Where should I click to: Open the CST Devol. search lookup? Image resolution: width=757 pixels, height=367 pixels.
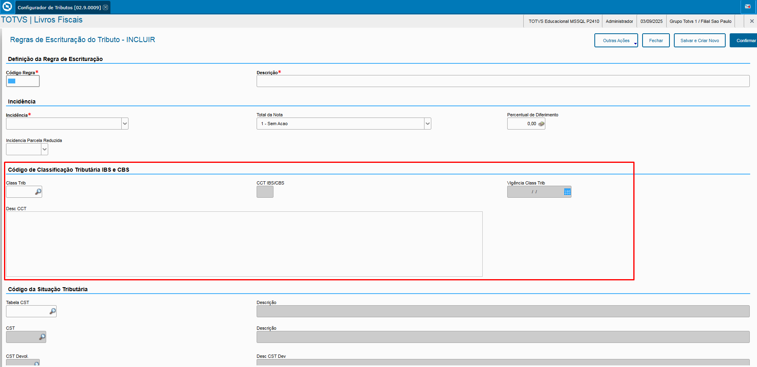point(37,363)
